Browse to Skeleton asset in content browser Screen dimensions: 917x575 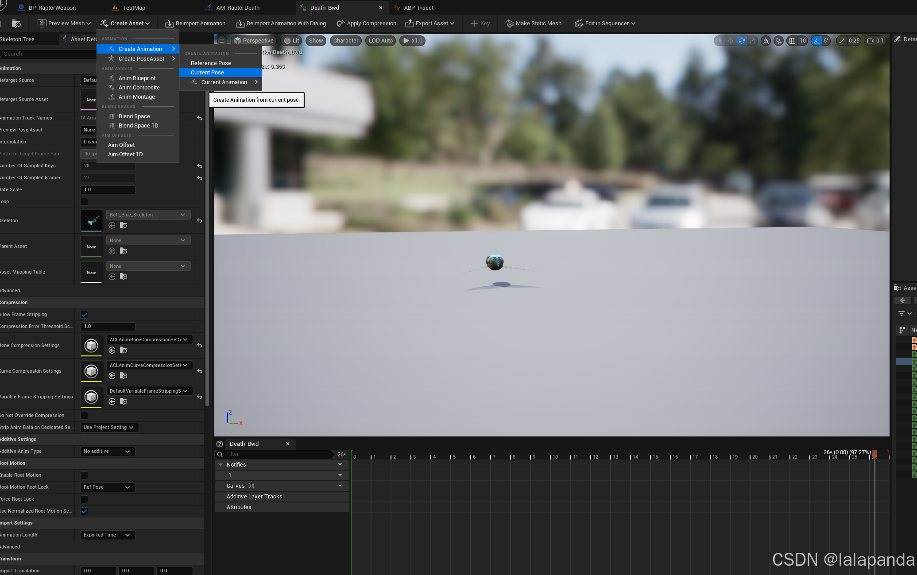click(124, 226)
